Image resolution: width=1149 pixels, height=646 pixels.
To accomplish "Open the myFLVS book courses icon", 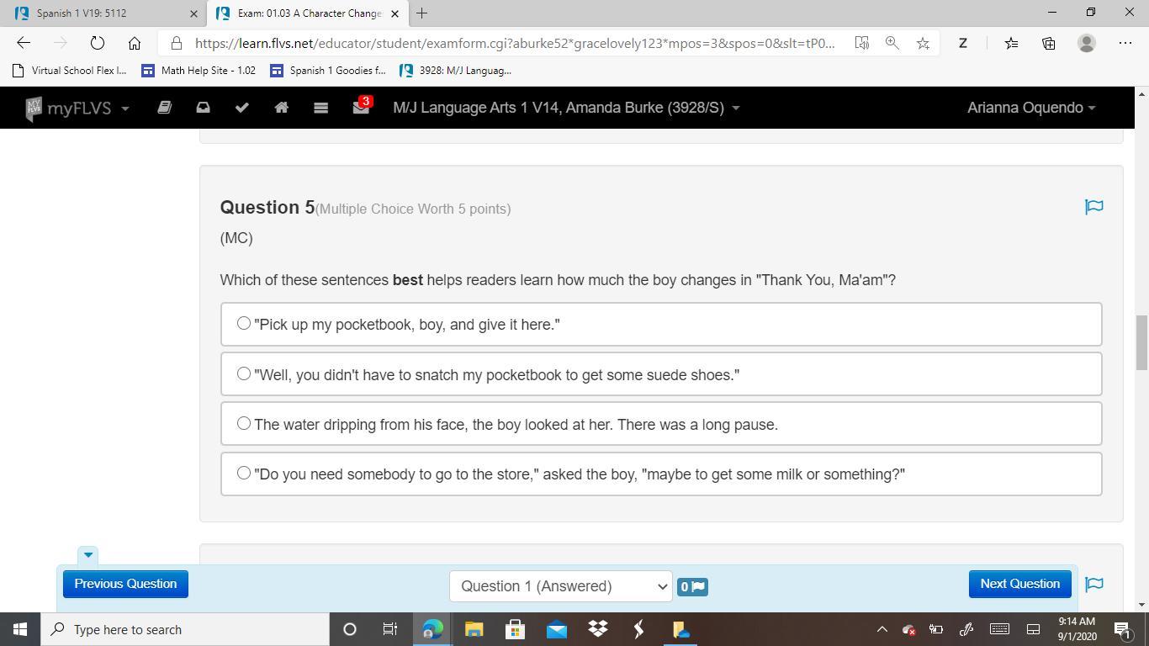I will [164, 108].
